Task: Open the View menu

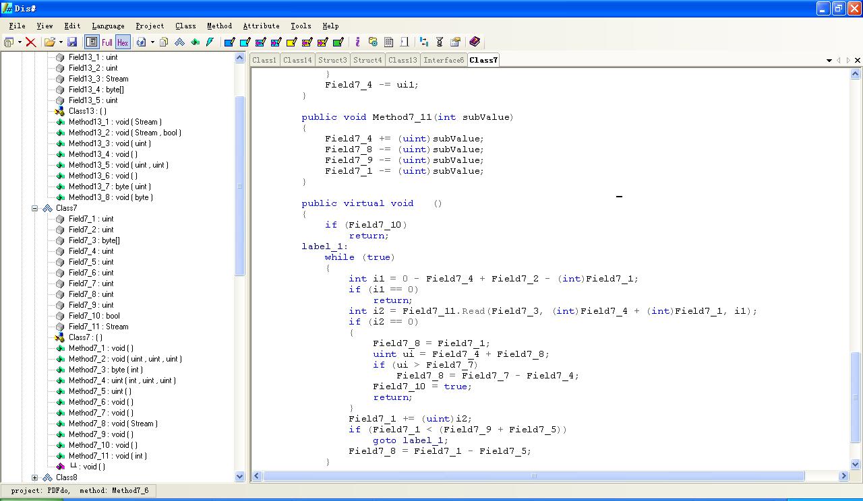Action: click(x=44, y=26)
